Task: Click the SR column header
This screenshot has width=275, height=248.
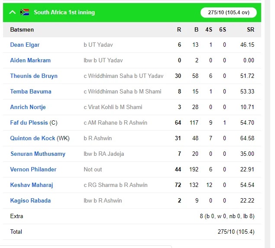Action: 250,29
